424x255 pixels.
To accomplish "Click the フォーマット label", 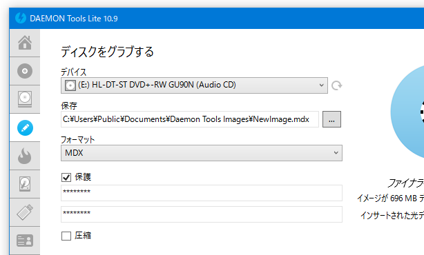I will [x=78, y=140].
